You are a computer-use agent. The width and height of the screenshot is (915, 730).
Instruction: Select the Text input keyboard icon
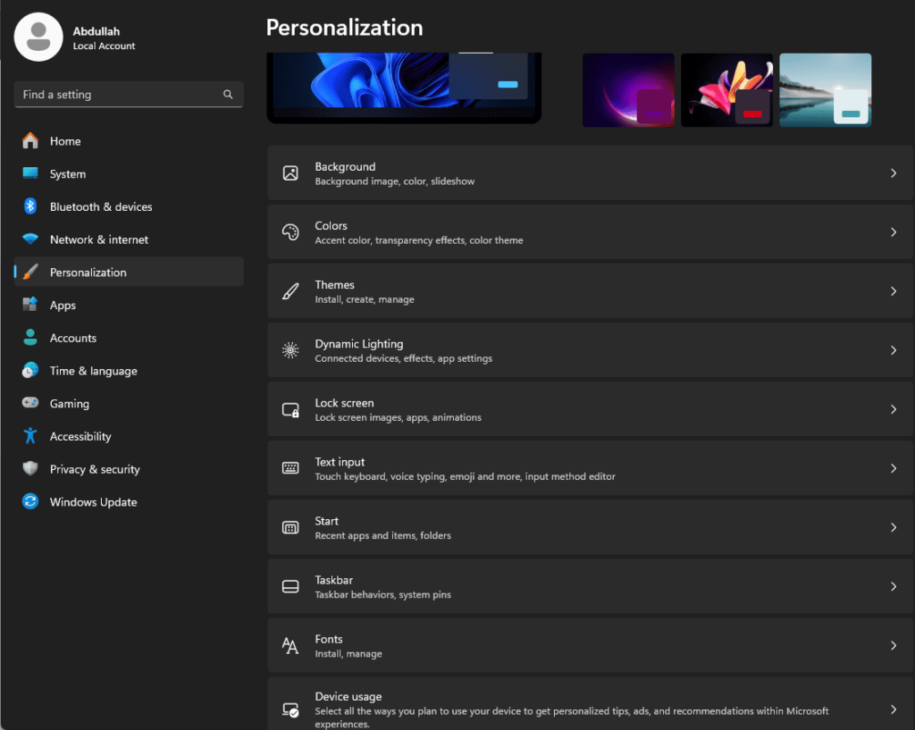click(290, 467)
